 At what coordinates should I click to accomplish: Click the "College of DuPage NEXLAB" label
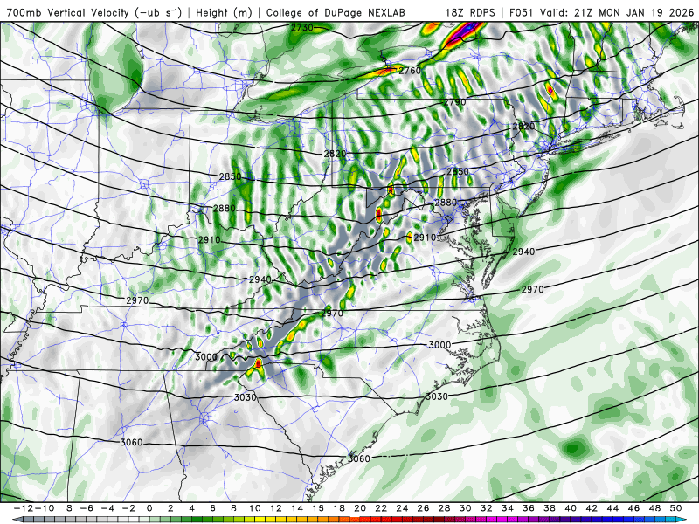(x=336, y=12)
